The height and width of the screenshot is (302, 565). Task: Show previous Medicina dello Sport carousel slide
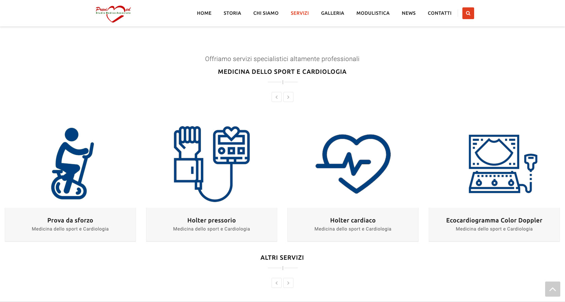277,97
